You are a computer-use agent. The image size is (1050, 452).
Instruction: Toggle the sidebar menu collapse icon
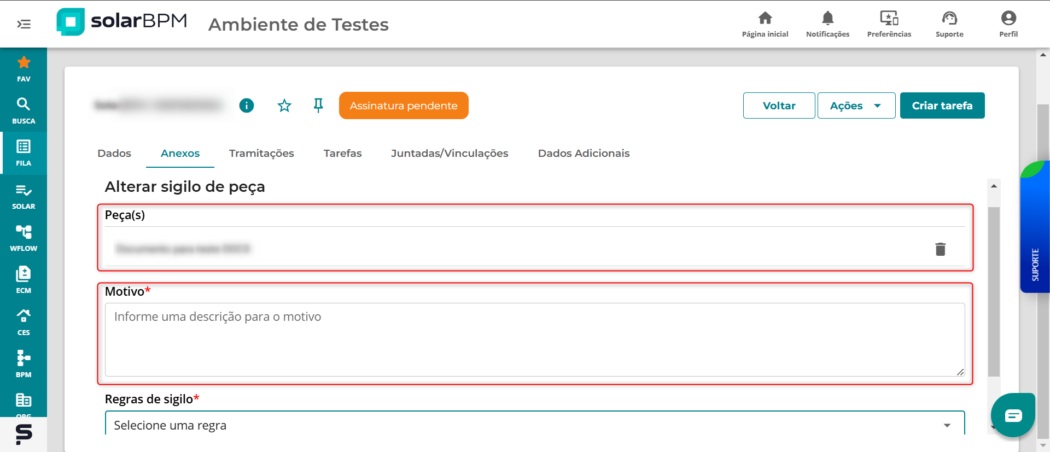point(24,24)
